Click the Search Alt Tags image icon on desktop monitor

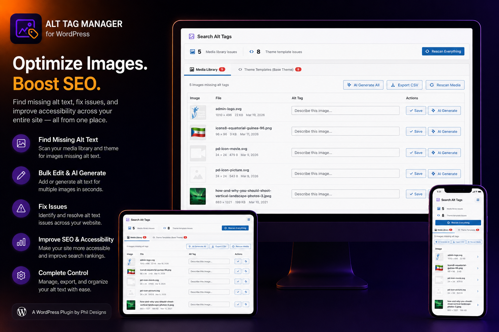tap(192, 37)
